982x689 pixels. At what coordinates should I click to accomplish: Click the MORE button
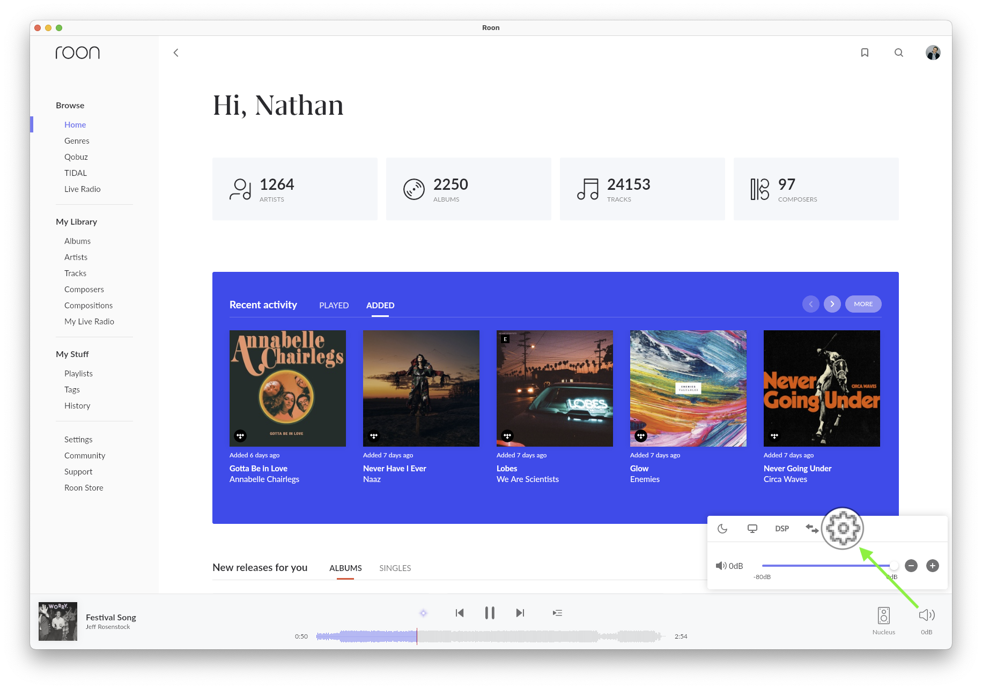[863, 304]
